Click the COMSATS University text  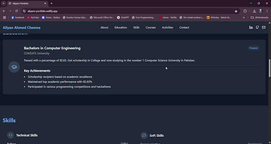click(x=37, y=53)
